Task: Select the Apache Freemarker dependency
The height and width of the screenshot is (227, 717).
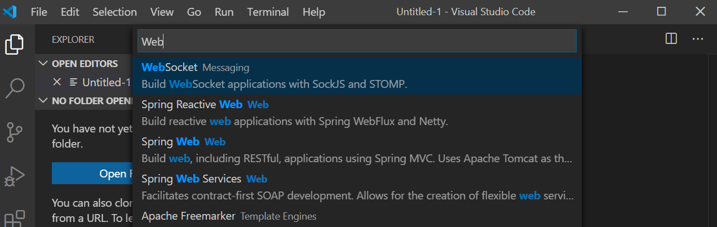Action: (357, 217)
